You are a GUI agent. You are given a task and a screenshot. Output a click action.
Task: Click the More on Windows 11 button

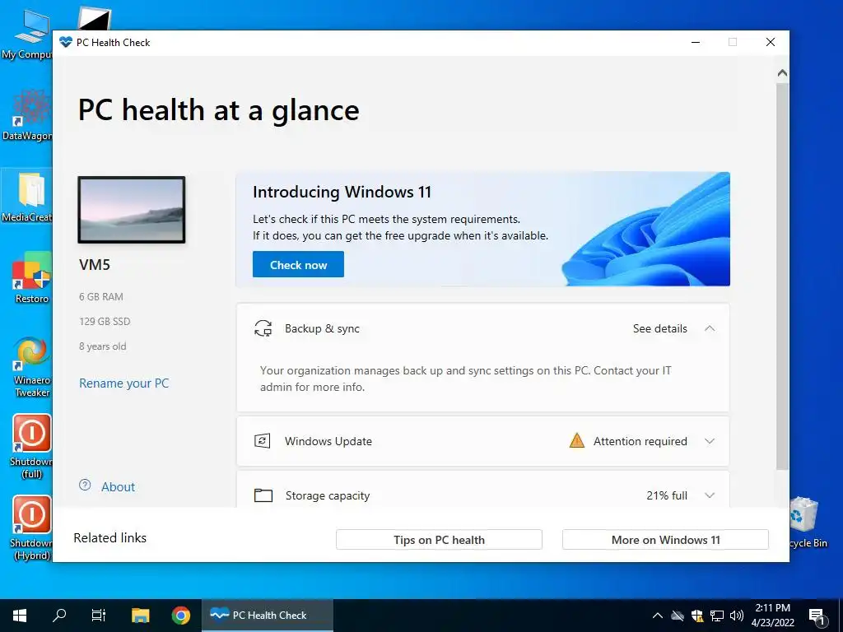click(665, 540)
